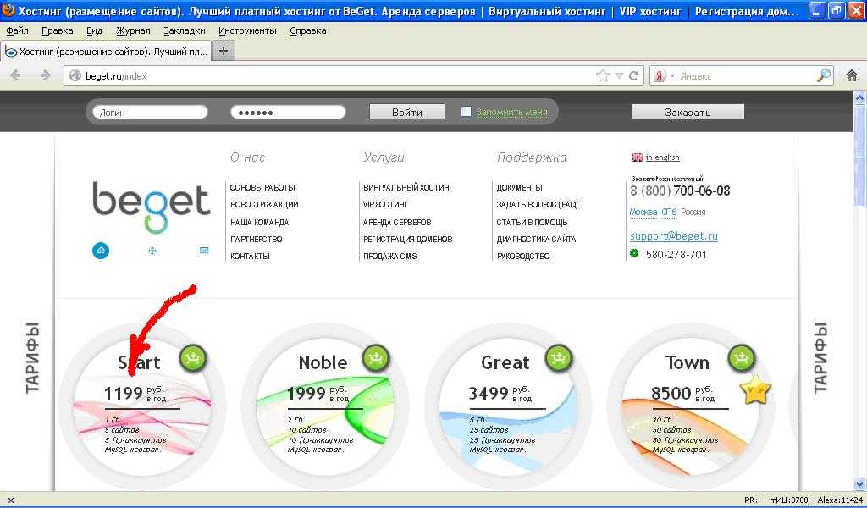Add Start tariff to cart

pos(192,357)
